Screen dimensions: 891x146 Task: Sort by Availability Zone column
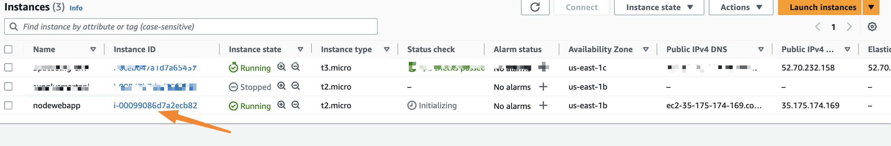coord(646,49)
